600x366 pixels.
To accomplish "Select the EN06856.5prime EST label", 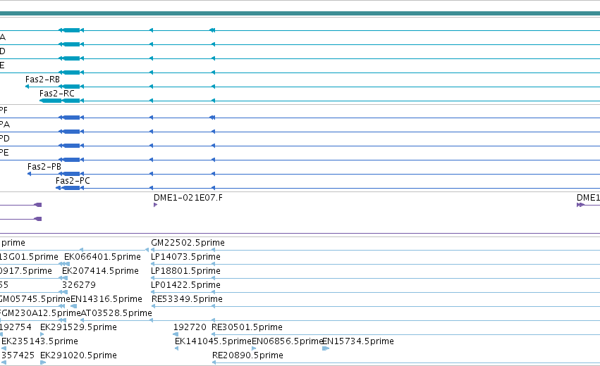I will tap(288, 341).
